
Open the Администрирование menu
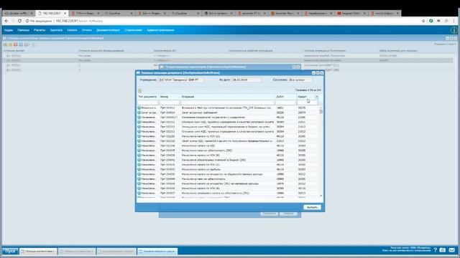[x=160, y=30]
